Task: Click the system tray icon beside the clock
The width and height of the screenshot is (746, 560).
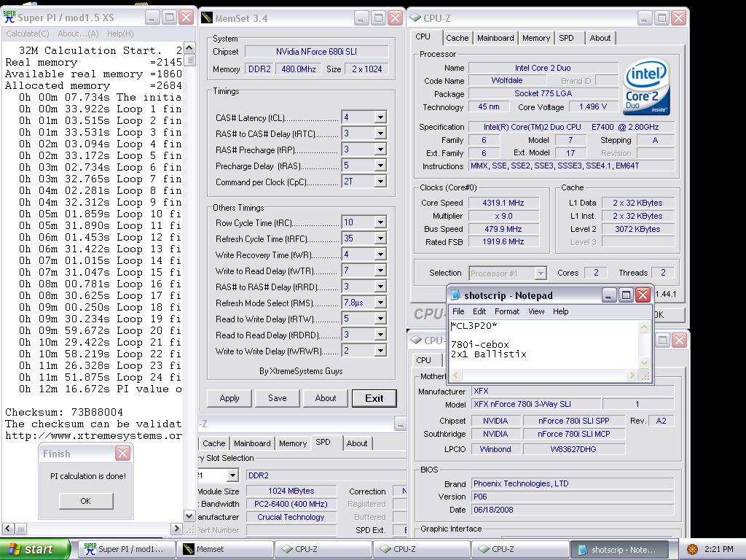Action: pos(692,549)
